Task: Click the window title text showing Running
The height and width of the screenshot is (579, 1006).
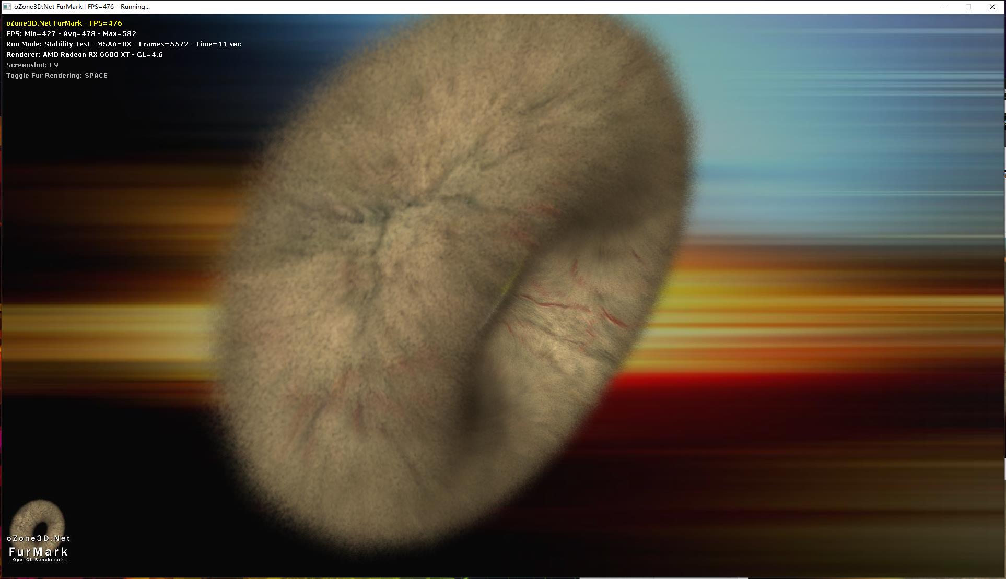Action: click(x=82, y=7)
